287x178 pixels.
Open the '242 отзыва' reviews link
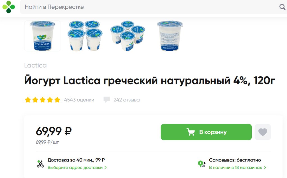click(x=126, y=100)
